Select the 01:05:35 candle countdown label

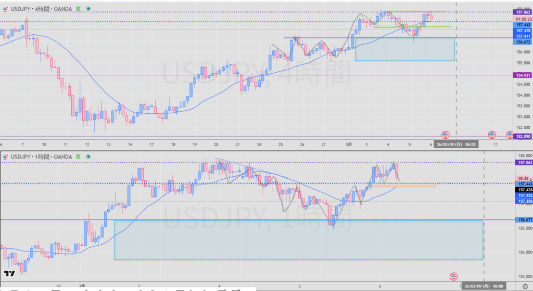[523, 19]
